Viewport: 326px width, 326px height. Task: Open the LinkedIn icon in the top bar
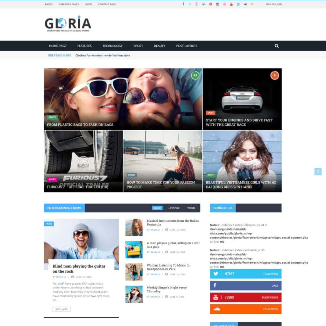(x=204, y=4)
